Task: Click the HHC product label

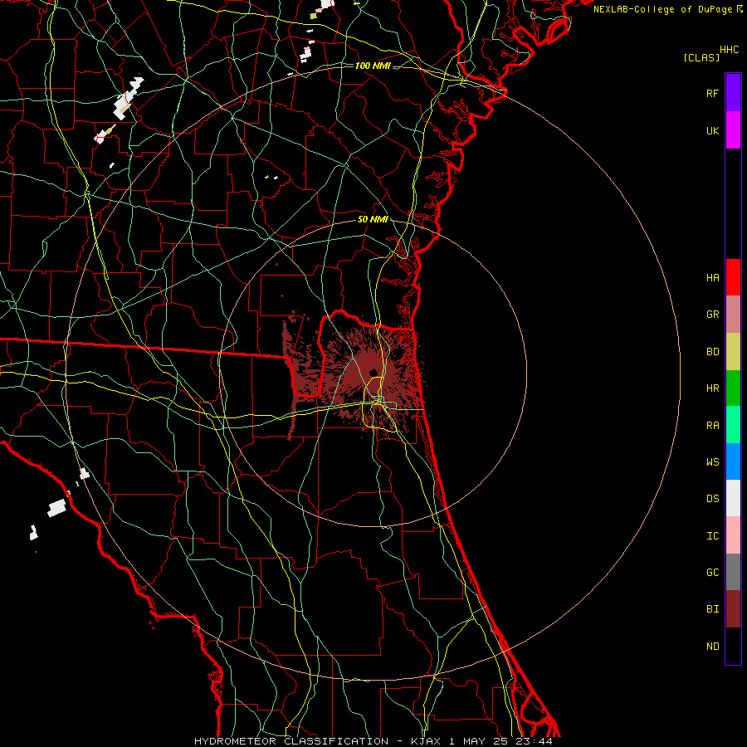Action: coord(730,50)
